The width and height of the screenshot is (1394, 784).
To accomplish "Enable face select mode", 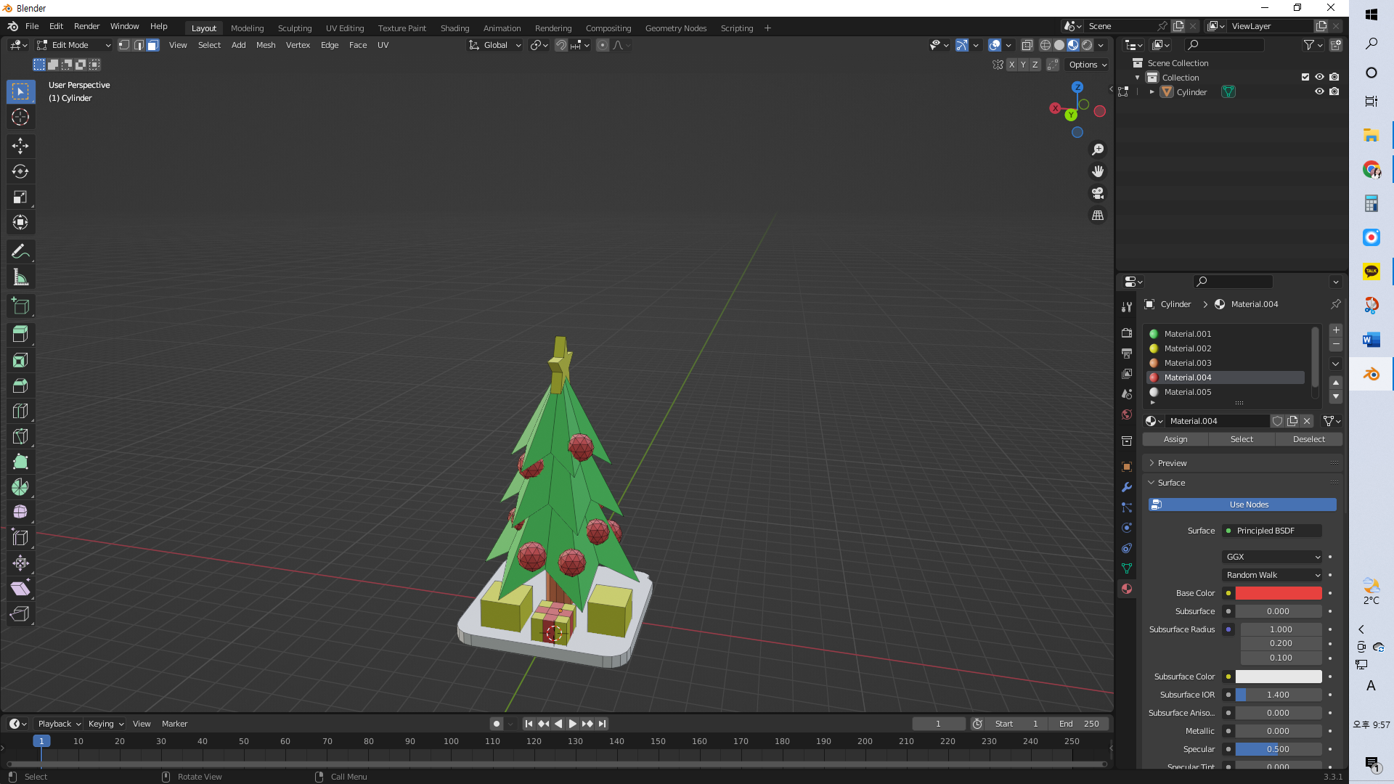I will coord(153,45).
